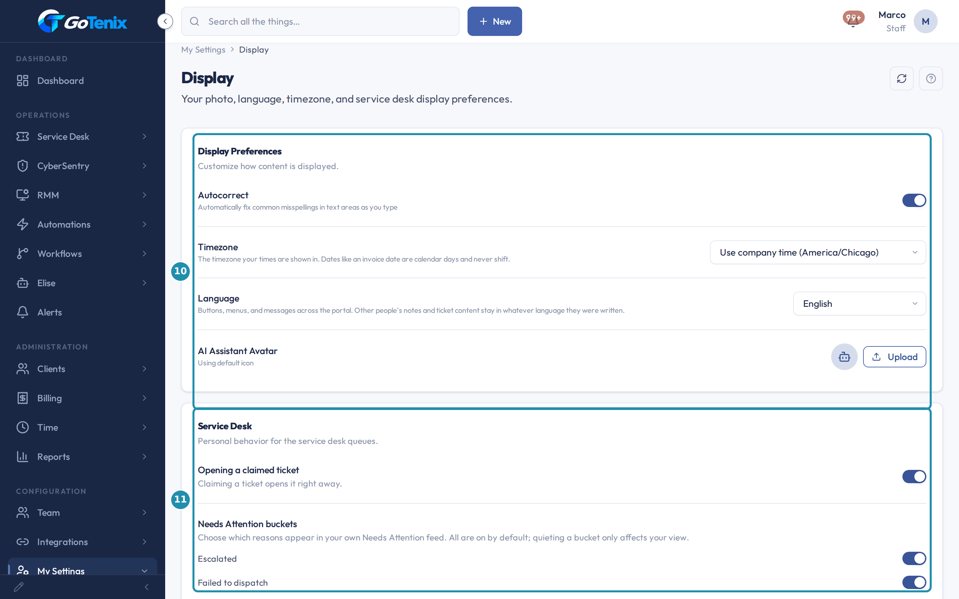Click the RMM monitor icon
Image resolution: width=959 pixels, height=599 pixels.
23,195
